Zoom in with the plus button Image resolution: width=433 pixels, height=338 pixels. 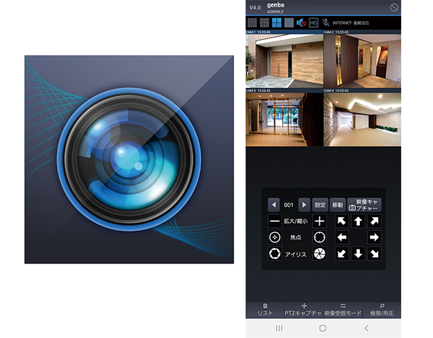(319, 221)
